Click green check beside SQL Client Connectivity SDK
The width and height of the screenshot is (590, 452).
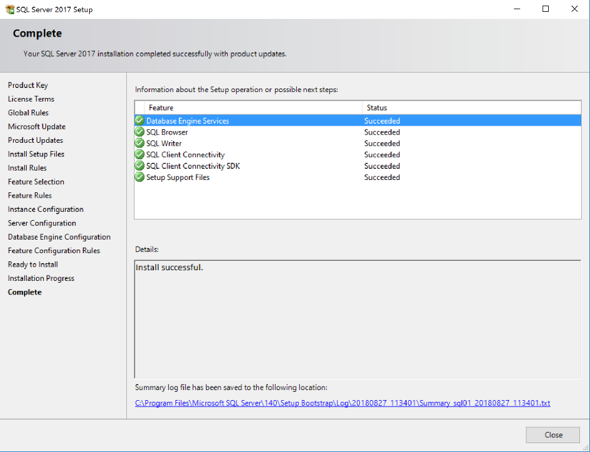(140, 166)
